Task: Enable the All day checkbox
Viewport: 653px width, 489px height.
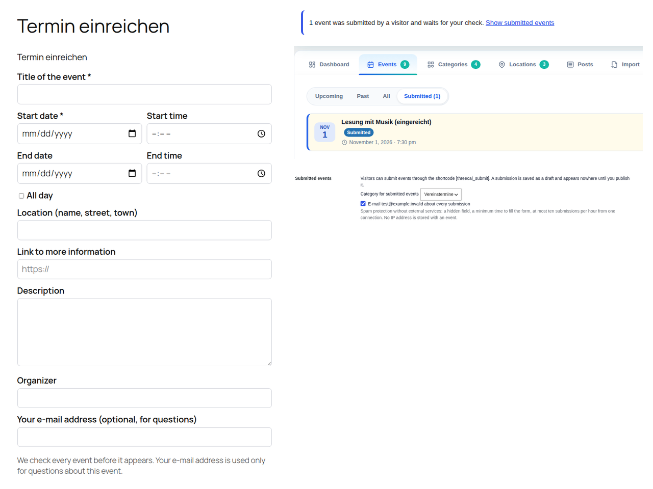Action: click(x=21, y=196)
